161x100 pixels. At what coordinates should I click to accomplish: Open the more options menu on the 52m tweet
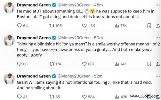tap(158, 76)
